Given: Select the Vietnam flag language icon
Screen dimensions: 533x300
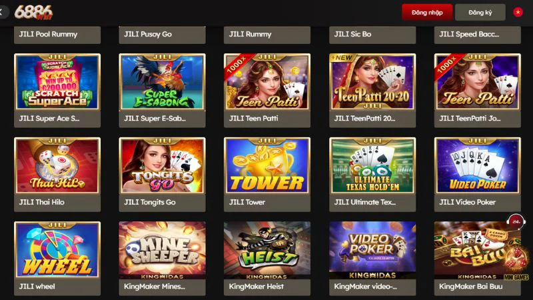Looking at the screenshot, I should pyautogui.click(x=518, y=13).
